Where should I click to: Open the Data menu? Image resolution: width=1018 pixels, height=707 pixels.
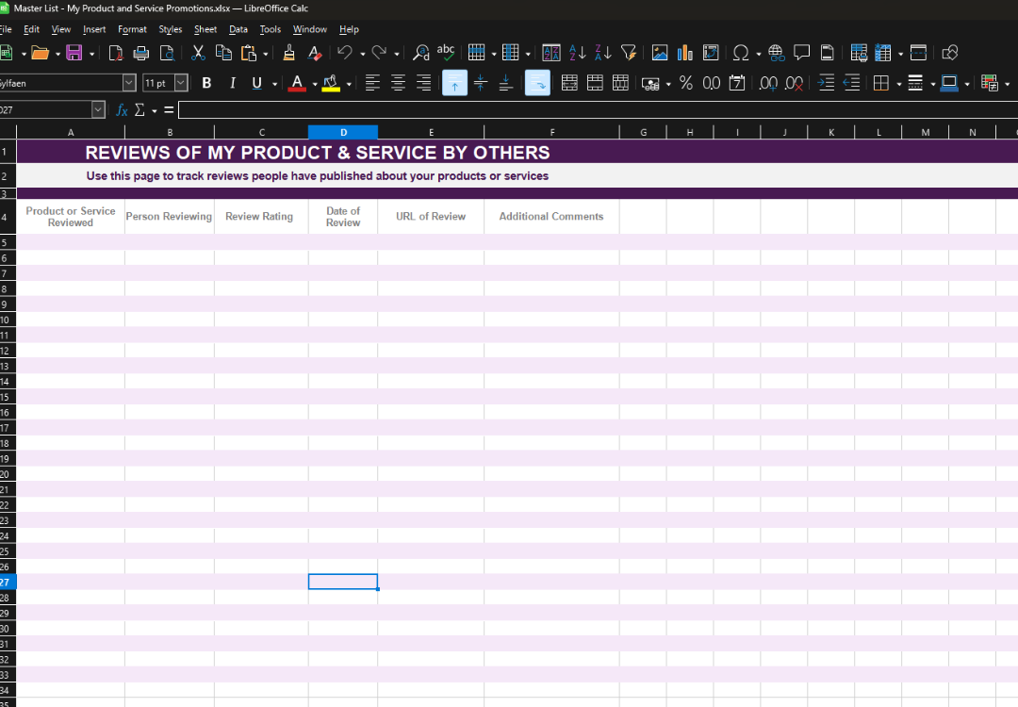[238, 29]
